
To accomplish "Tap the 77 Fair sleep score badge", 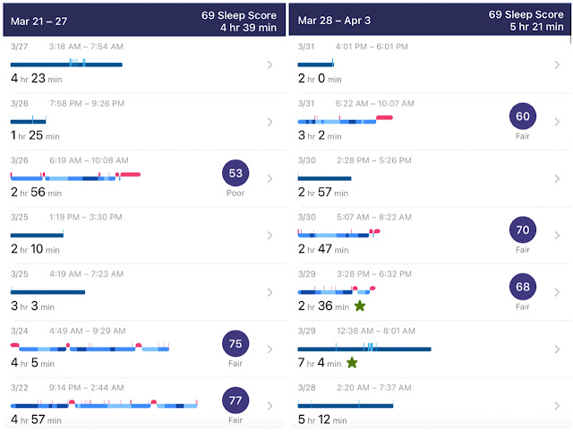I will [x=236, y=400].
